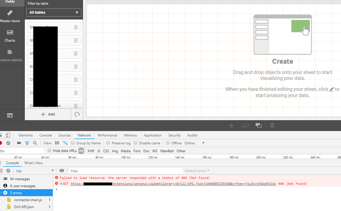Check Disable cache

coord(135,143)
